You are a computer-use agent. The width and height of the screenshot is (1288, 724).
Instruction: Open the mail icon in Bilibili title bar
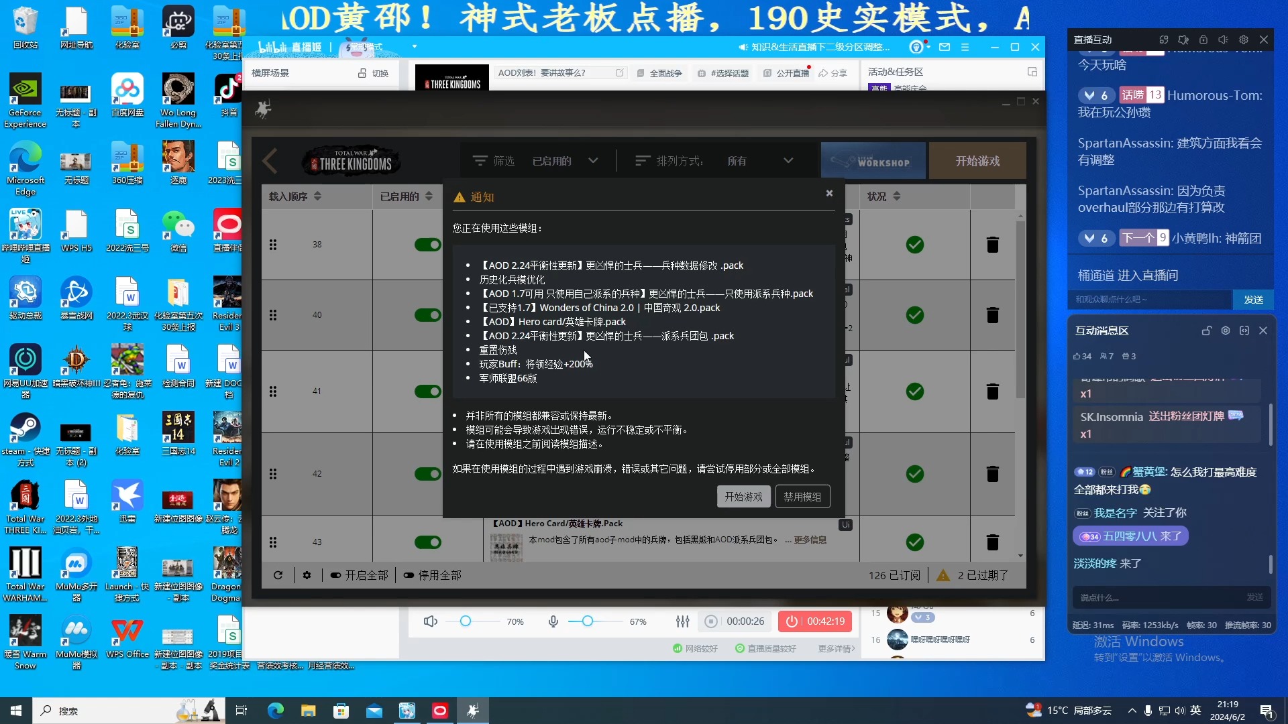pyautogui.click(x=945, y=47)
